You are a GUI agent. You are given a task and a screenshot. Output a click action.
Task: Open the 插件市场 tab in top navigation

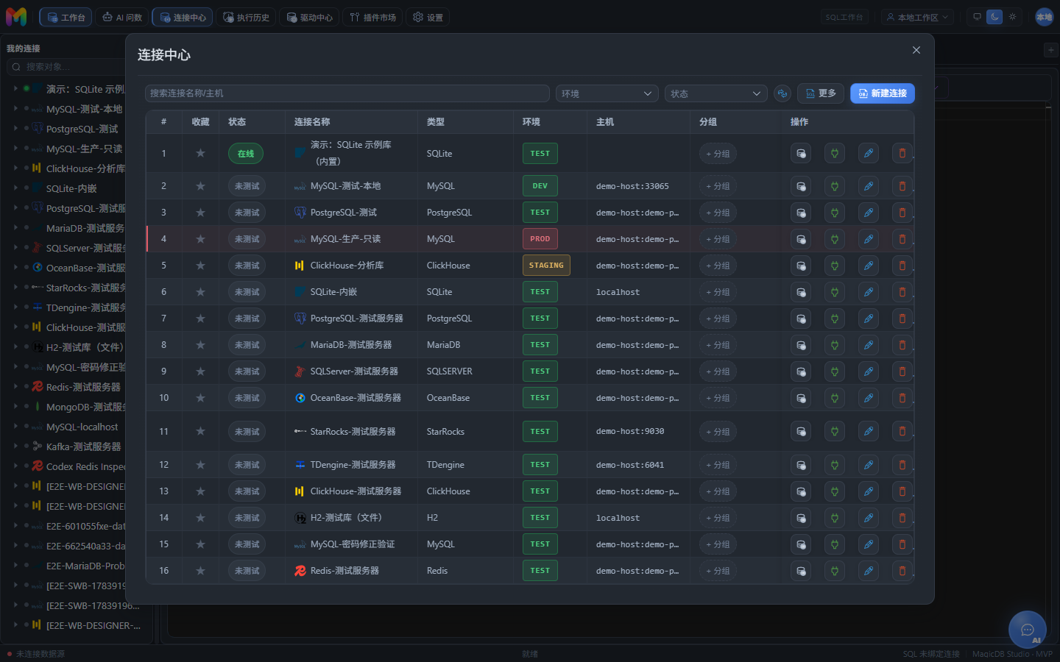372,17
